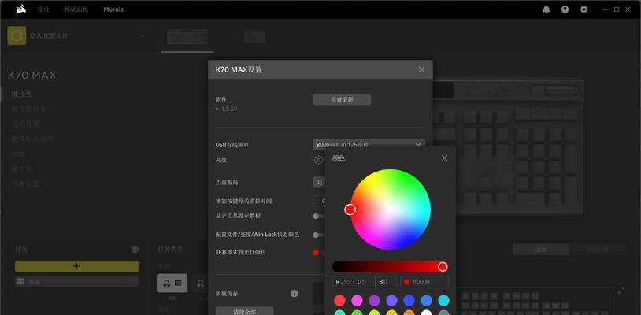Pick the cyan preset swatch
Screen dimensions: 641x315
[x=443, y=301]
